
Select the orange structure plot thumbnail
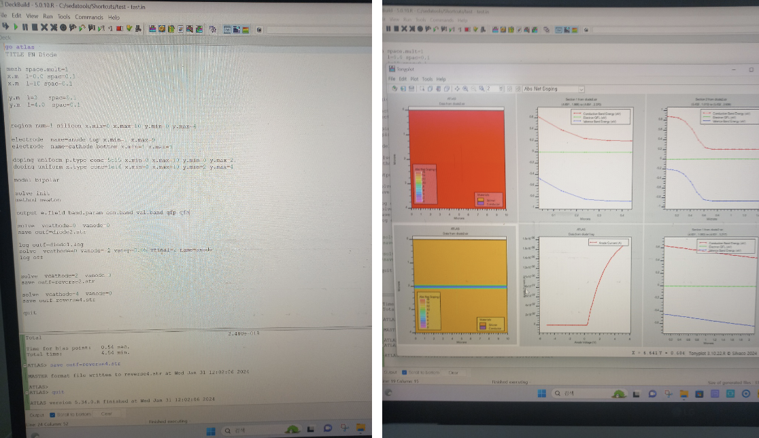coord(455,286)
